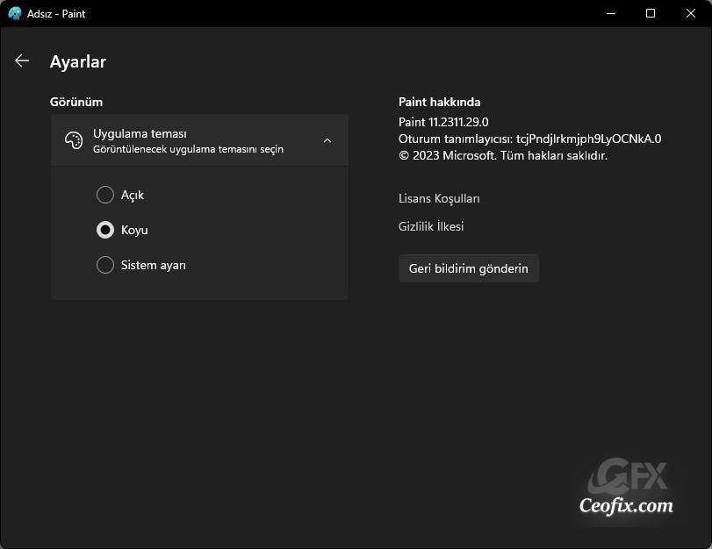Click the Geri bildirim gönderin button
Image resolution: width=712 pixels, height=549 pixels.
[469, 268]
